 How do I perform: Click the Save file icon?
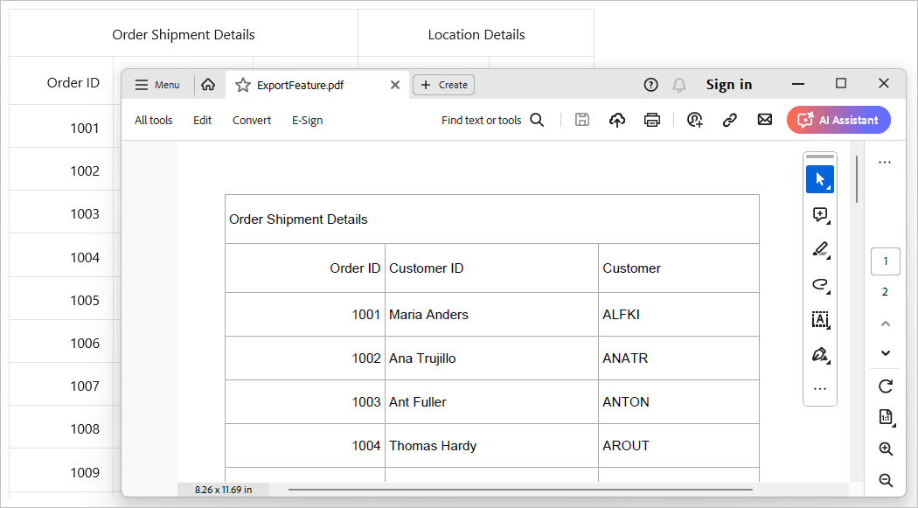582,121
